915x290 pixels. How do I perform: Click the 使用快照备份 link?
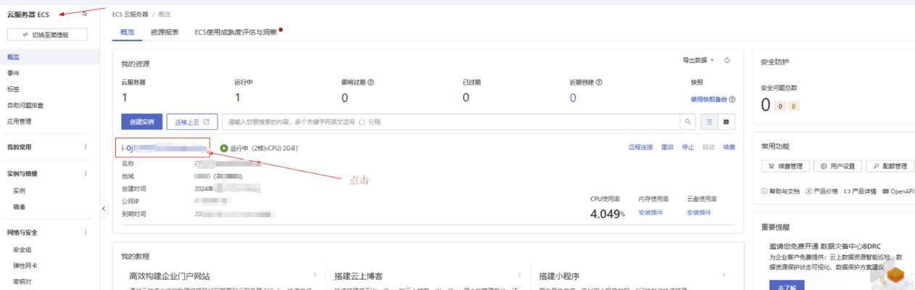click(x=709, y=99)
